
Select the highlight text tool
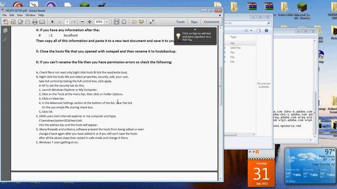141,22
